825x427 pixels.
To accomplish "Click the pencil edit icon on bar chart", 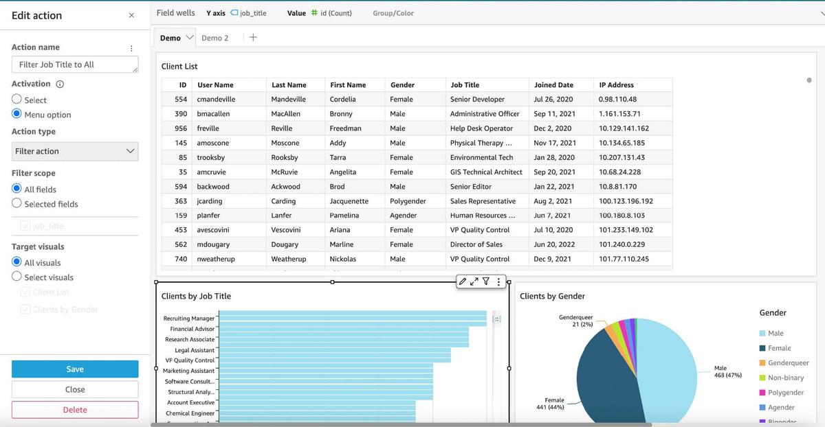I will (463, 281).
